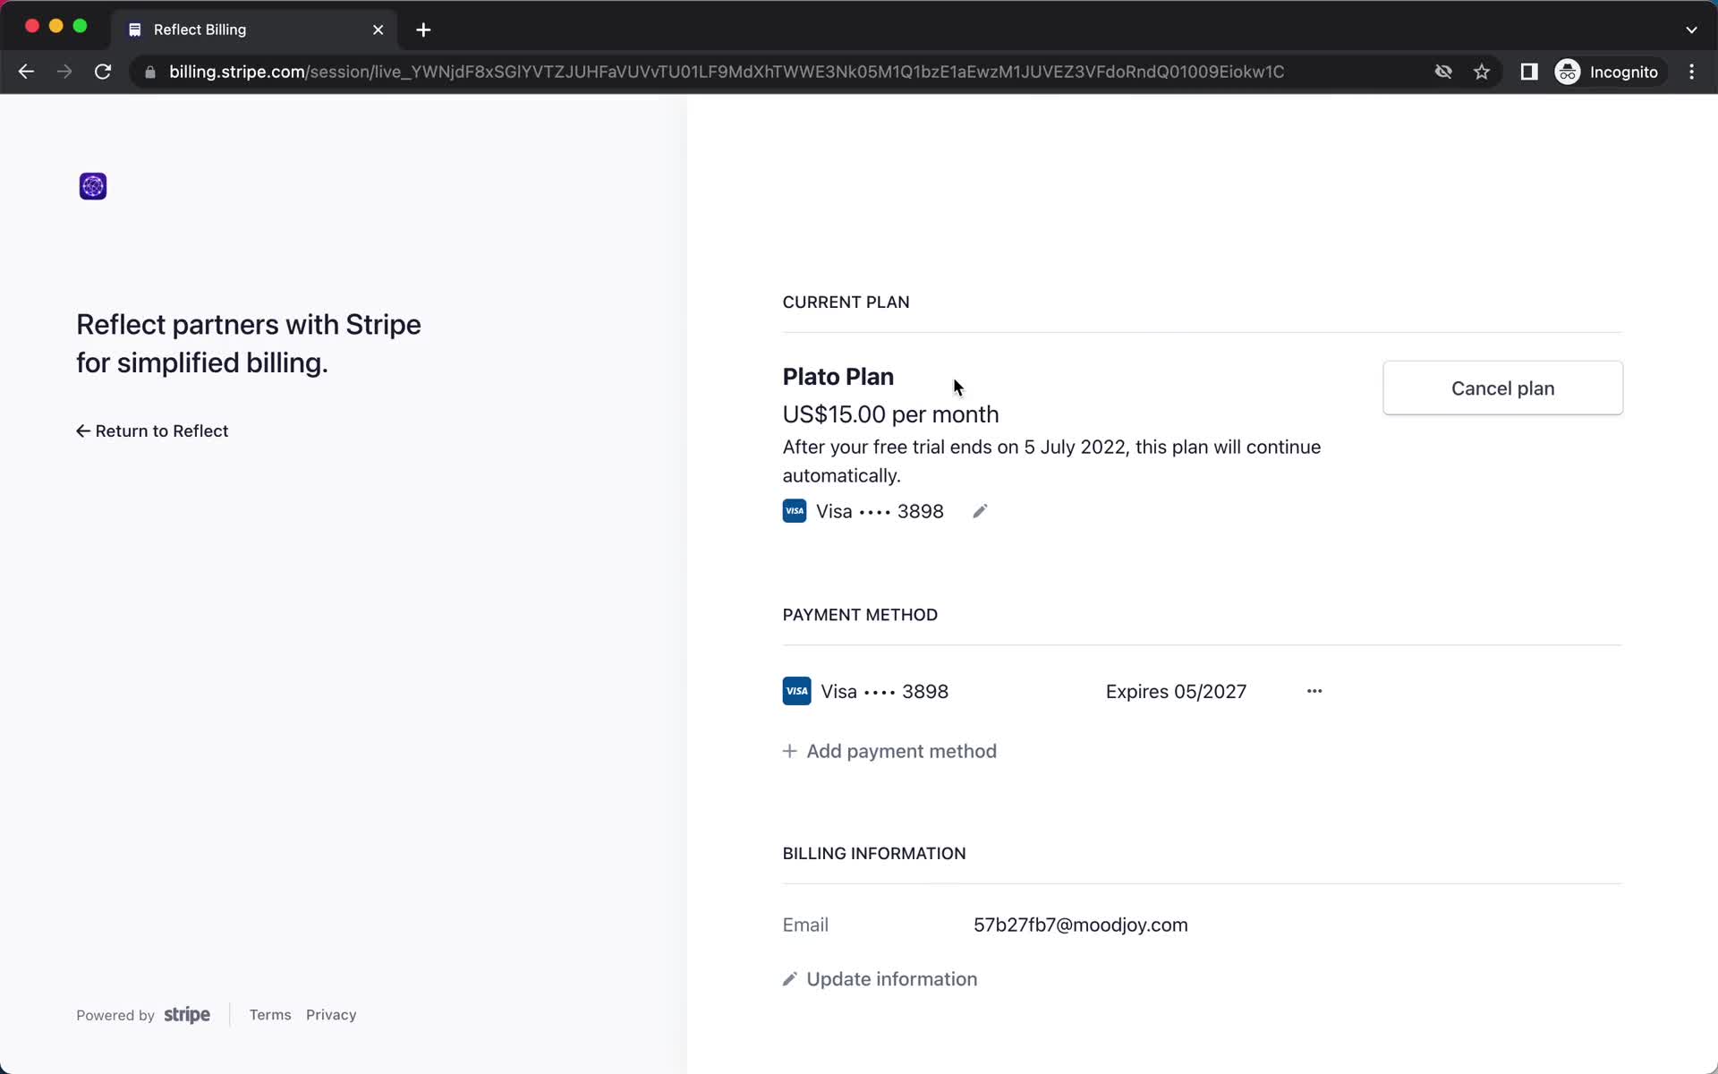Image resolution: width=1718 pixels, height=1074 pixels.
Task: Click 'Plato Plan' heading
Action: point(838,377)
